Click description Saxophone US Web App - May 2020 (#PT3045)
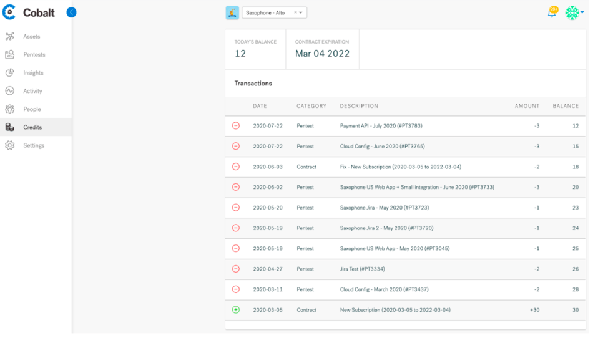The height and width of the screenshot is (343, 593). (395, 248)
